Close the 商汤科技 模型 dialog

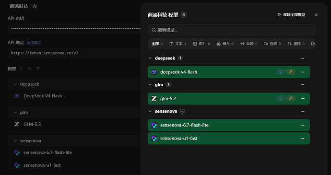(316, 15)
